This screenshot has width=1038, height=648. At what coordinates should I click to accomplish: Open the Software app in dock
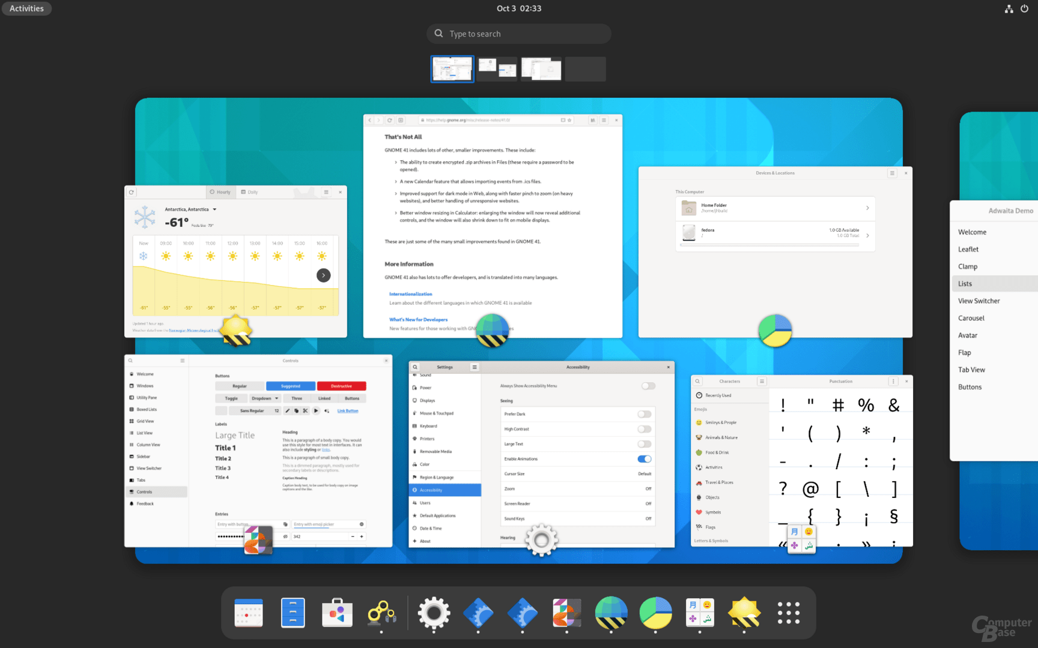(x=337, y=613)
